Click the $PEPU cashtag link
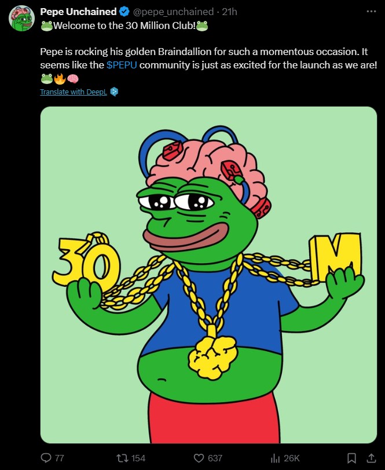 122,65
